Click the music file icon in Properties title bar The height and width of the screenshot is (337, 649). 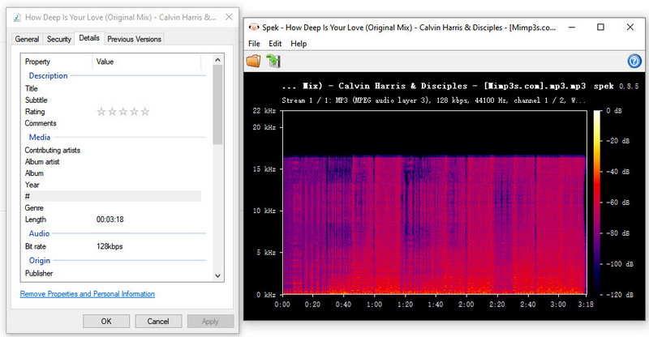(17, 17)
